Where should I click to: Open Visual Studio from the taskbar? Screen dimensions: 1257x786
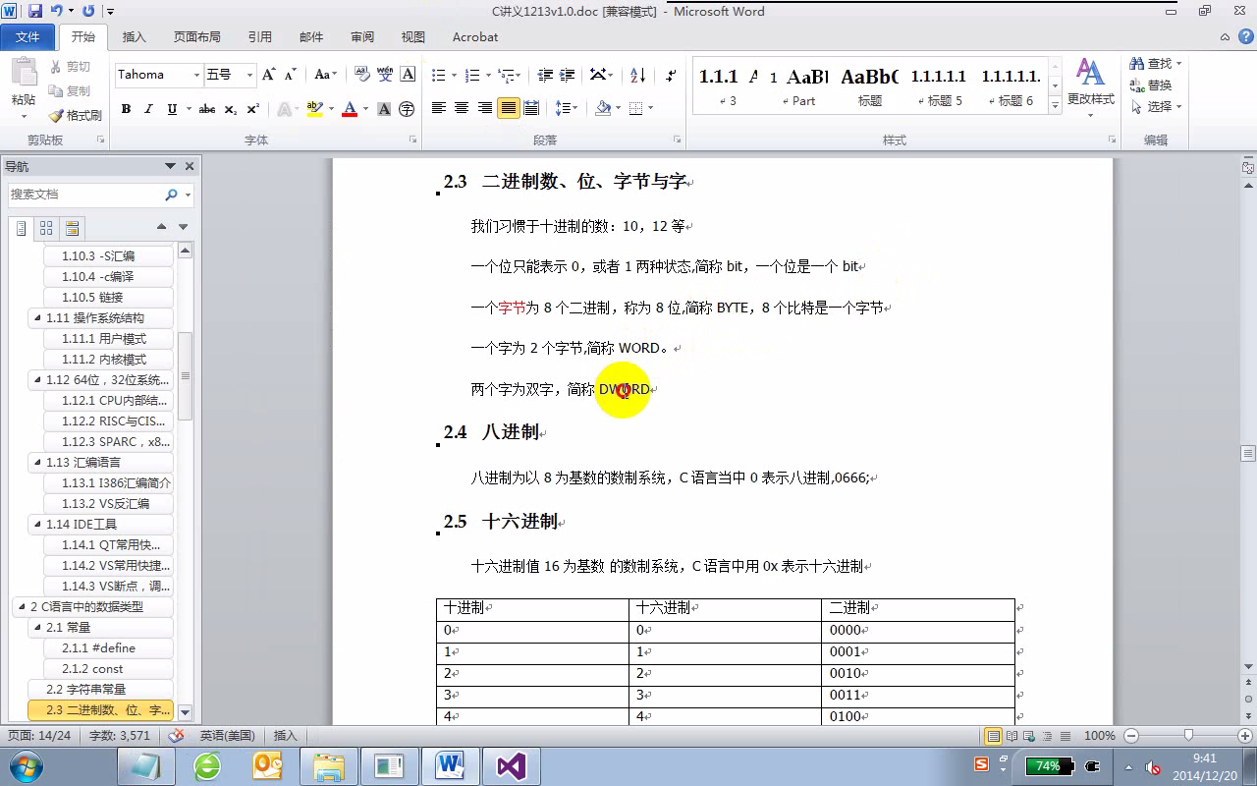pos(511,766)
